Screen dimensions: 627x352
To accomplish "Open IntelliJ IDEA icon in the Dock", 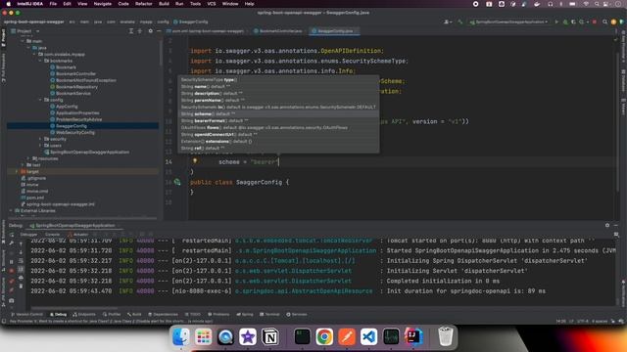I will click(413, 336).
